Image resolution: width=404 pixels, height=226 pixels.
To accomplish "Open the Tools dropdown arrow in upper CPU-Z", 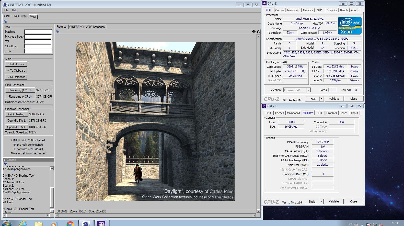I will point(321,99).
